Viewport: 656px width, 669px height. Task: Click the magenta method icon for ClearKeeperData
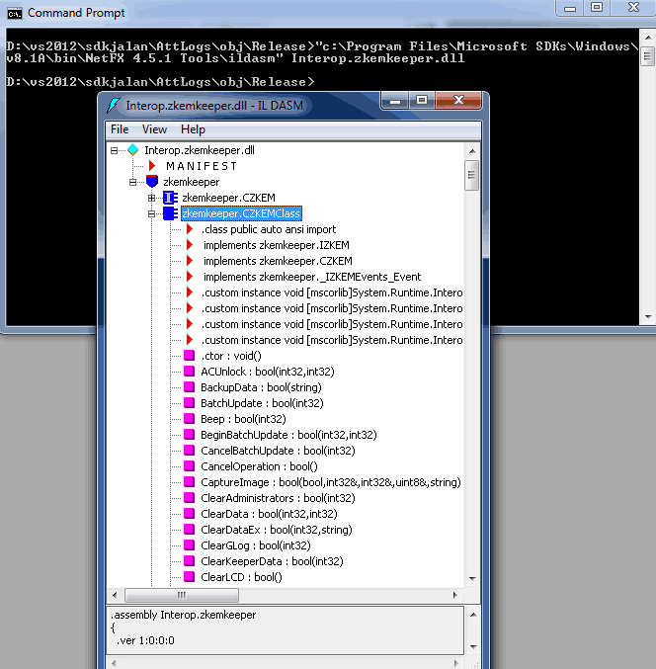pos(189,560)
